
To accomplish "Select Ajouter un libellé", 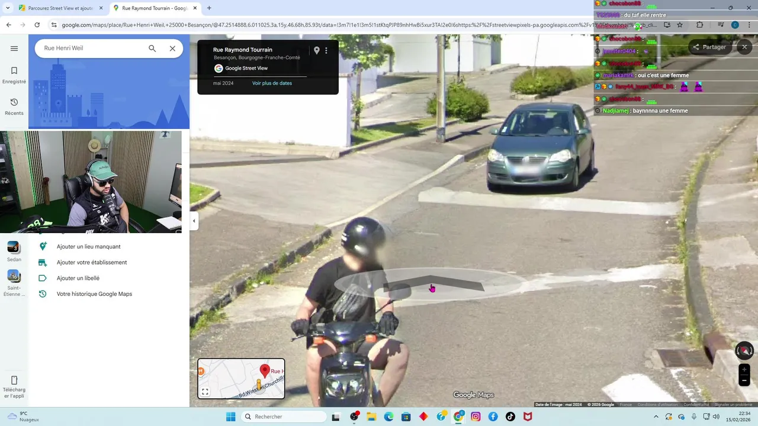I will click(78, 278).
